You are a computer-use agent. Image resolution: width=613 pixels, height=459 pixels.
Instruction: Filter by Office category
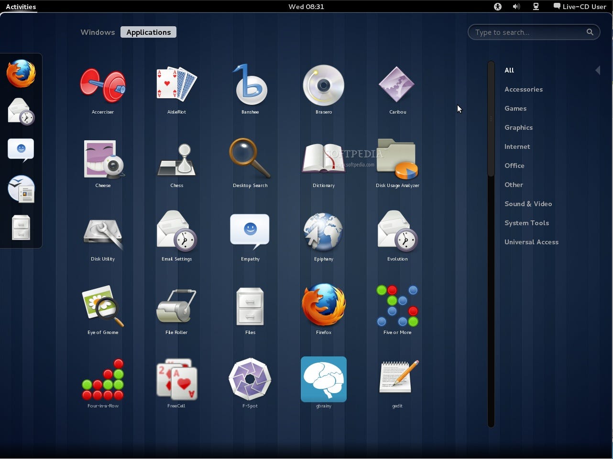pos(514,166)
